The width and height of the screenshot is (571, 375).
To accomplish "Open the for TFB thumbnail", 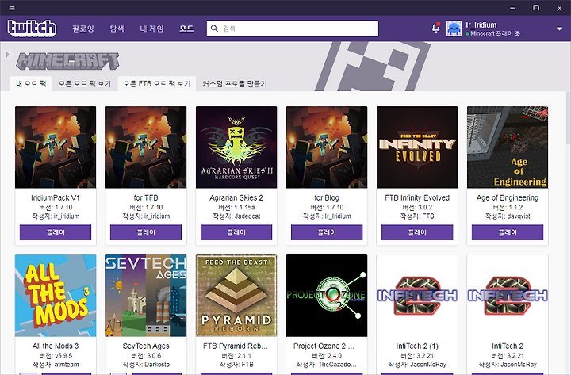I will coord(146,147).
